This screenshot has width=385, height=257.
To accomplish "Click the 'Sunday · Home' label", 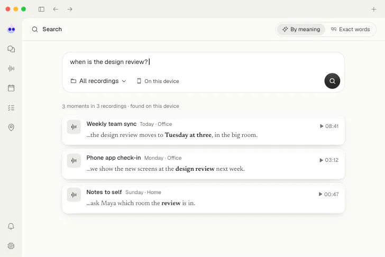I will (143, 192).
